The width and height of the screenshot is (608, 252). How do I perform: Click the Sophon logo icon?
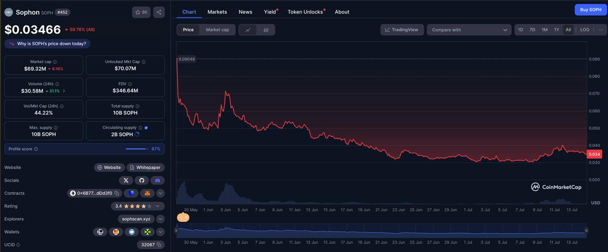coord(9,12)
